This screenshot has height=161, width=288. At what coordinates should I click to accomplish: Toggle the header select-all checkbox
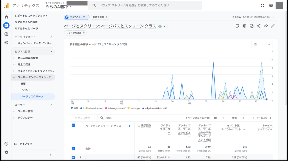point(73,125)
